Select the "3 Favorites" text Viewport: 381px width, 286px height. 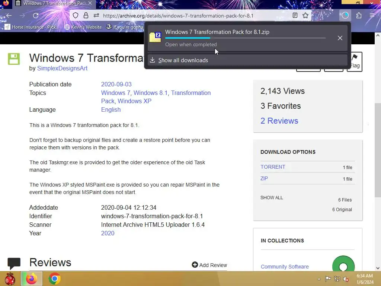(281, 106)
